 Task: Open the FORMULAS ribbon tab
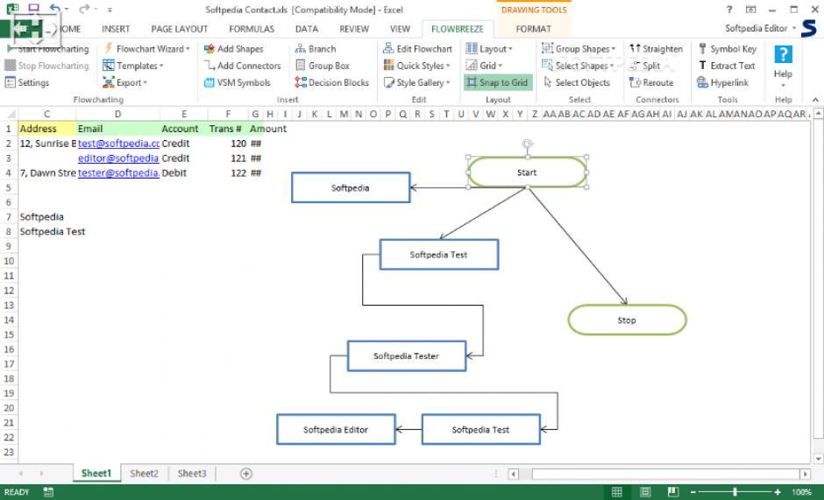(x=252, y=29)
